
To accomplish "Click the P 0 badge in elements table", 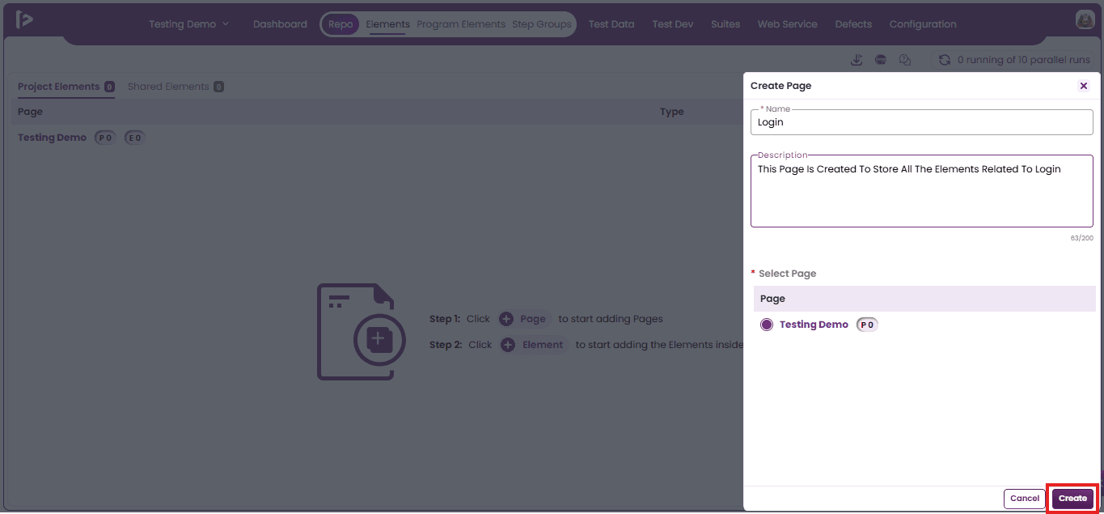I will click(x=105, y=138).
